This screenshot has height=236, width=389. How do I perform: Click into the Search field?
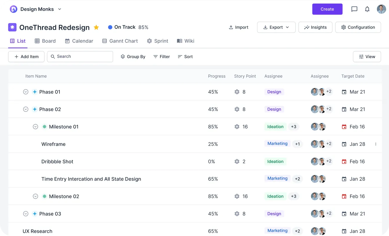coord(80,57)
